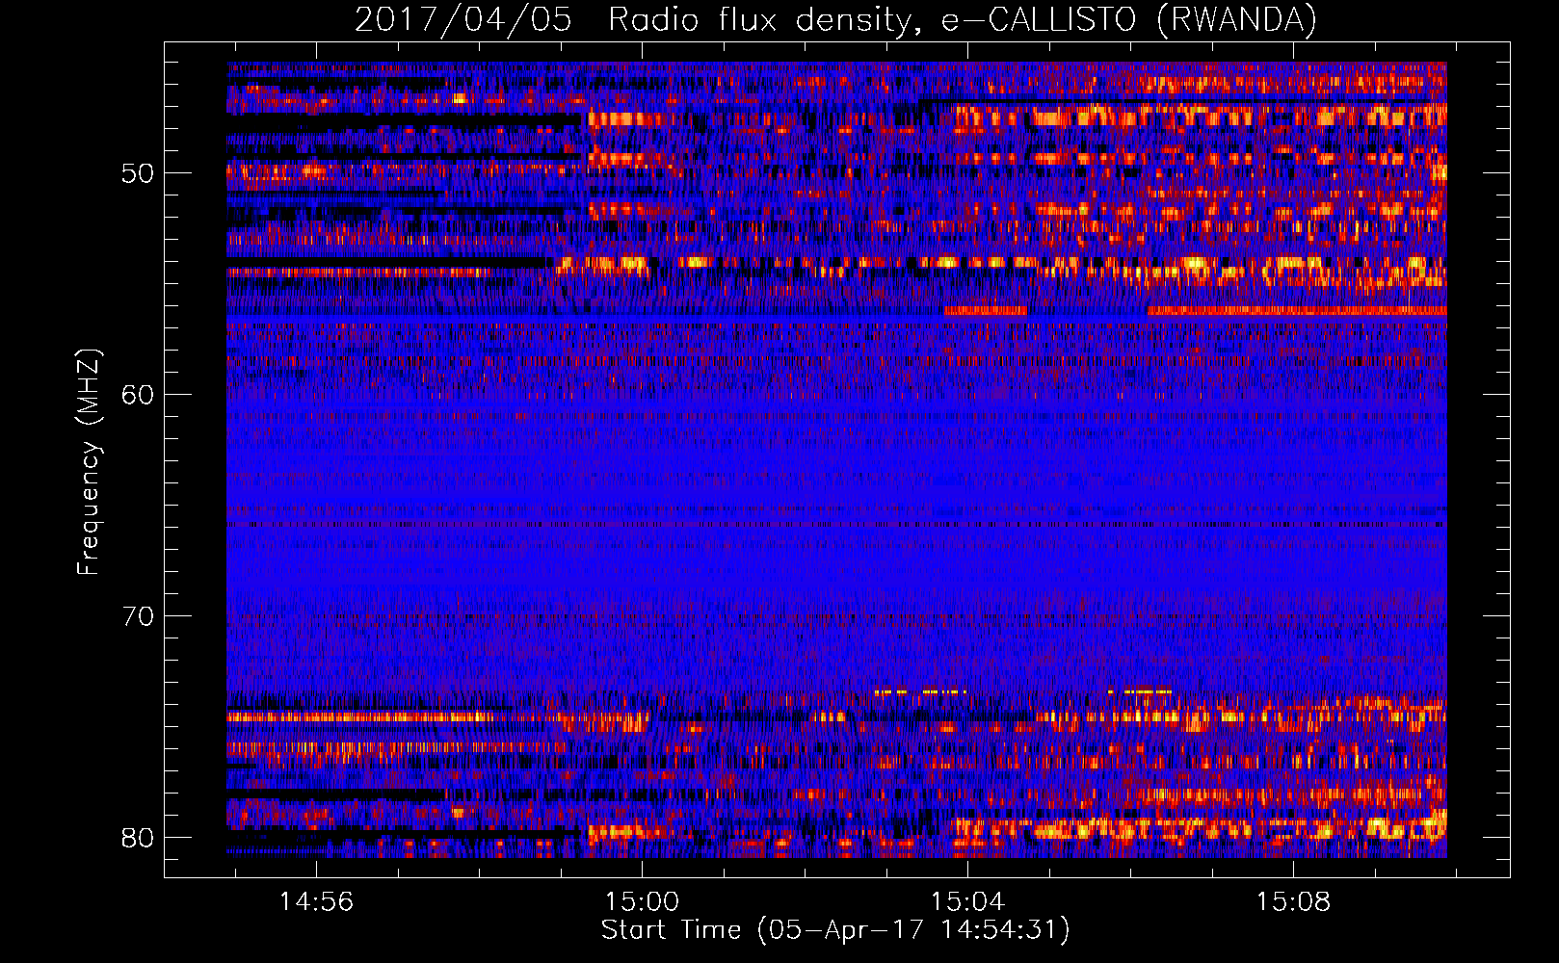Image resolution: width=1559 pixels, height=963 pixels.
Task: Click the 15:04 time tick label
Action: 968,902
